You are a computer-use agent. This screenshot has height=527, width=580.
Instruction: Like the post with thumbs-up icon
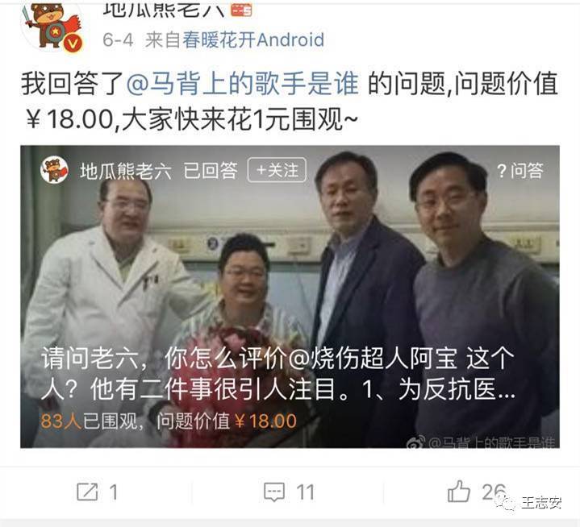pos(459,492)
